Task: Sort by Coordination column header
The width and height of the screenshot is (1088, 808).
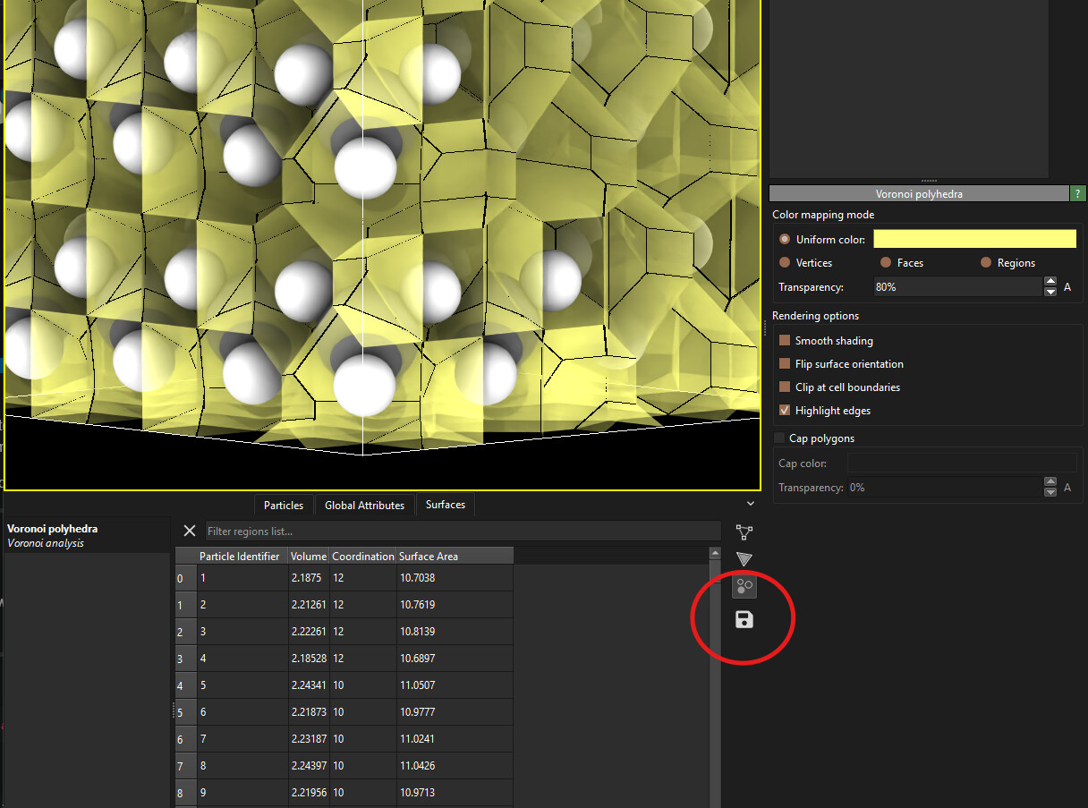Action: pos(362,557)
